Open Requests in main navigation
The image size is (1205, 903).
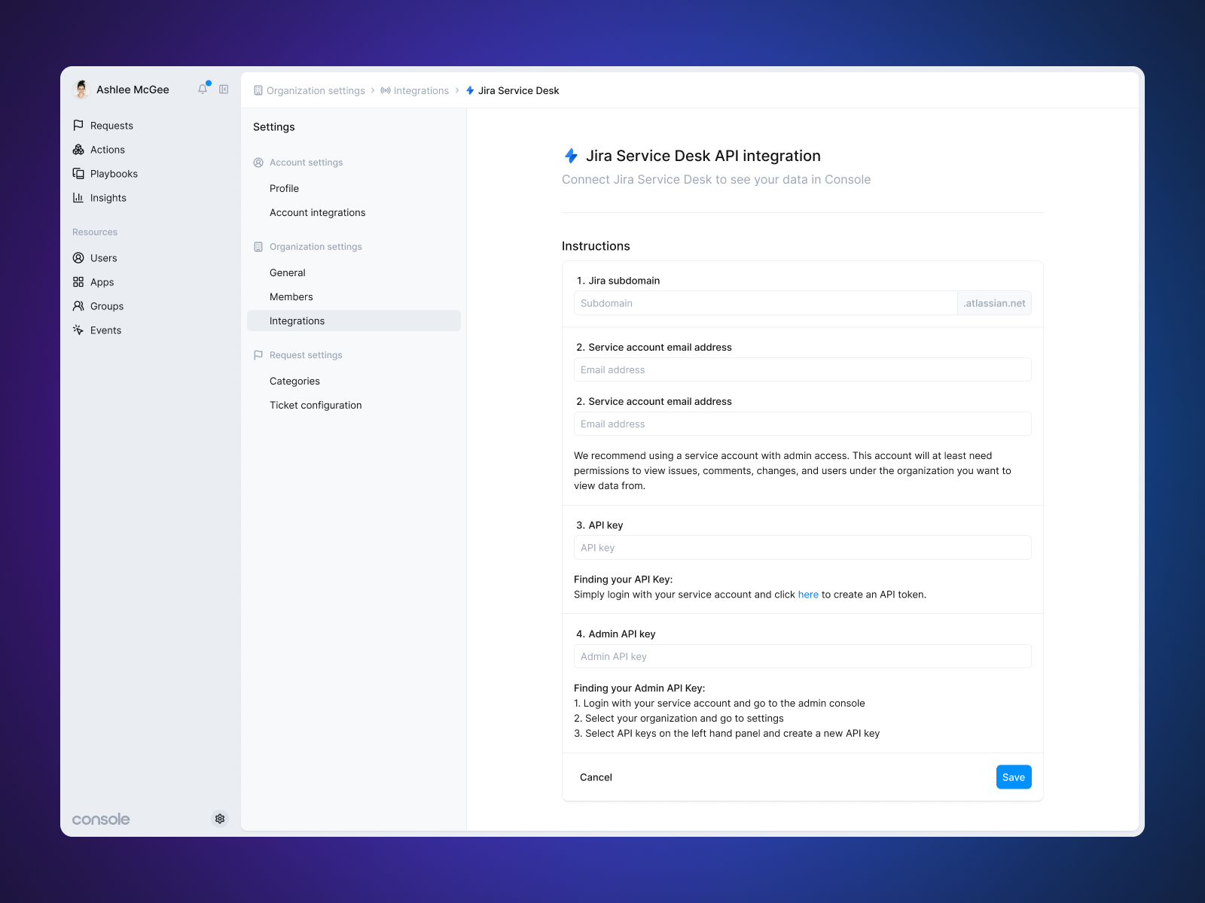point(111,126)
